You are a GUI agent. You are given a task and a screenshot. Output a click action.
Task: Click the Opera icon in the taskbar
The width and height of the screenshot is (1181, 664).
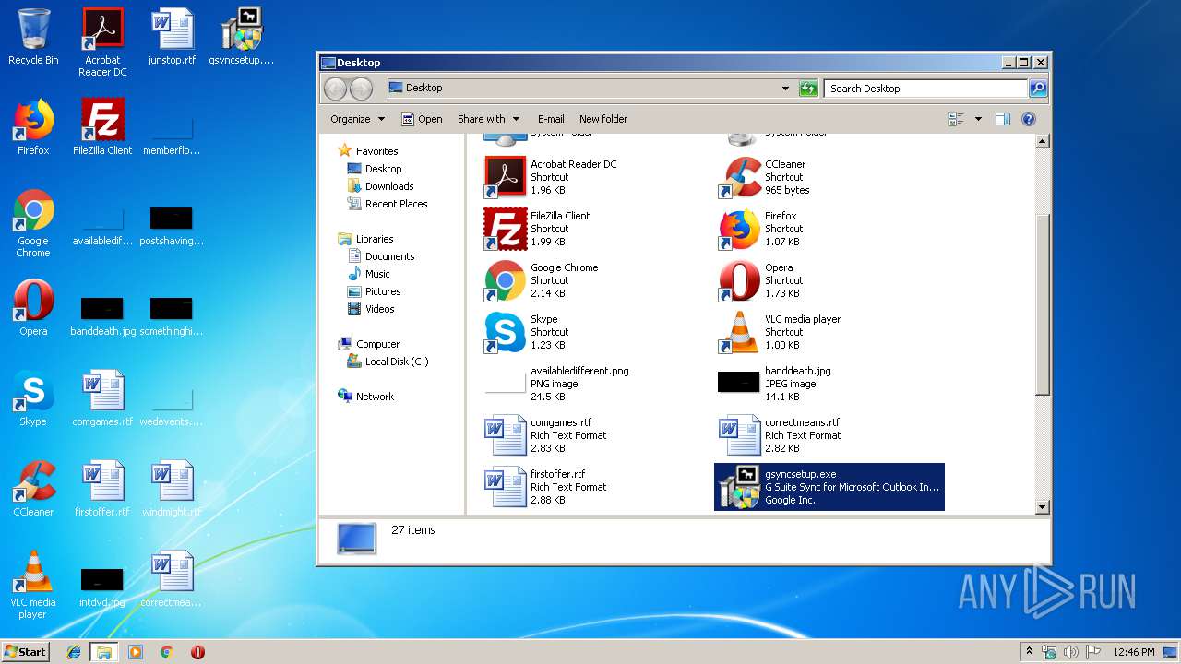(197, 652)
